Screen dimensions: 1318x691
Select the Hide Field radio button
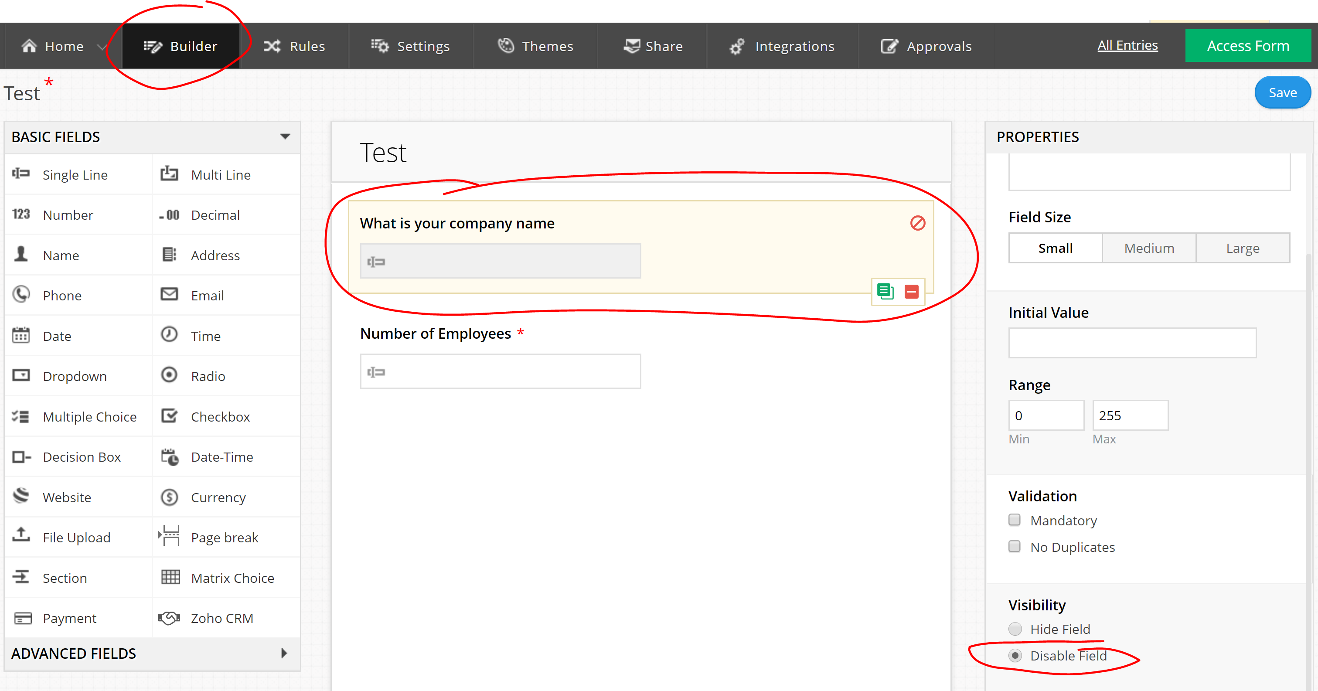pyautogui.click(x=1015, y=629)
